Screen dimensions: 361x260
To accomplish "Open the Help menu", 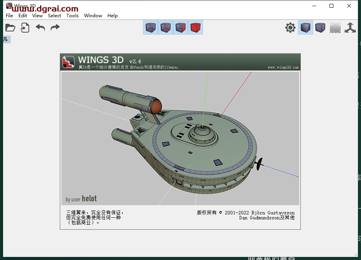I will coord(112,16).
